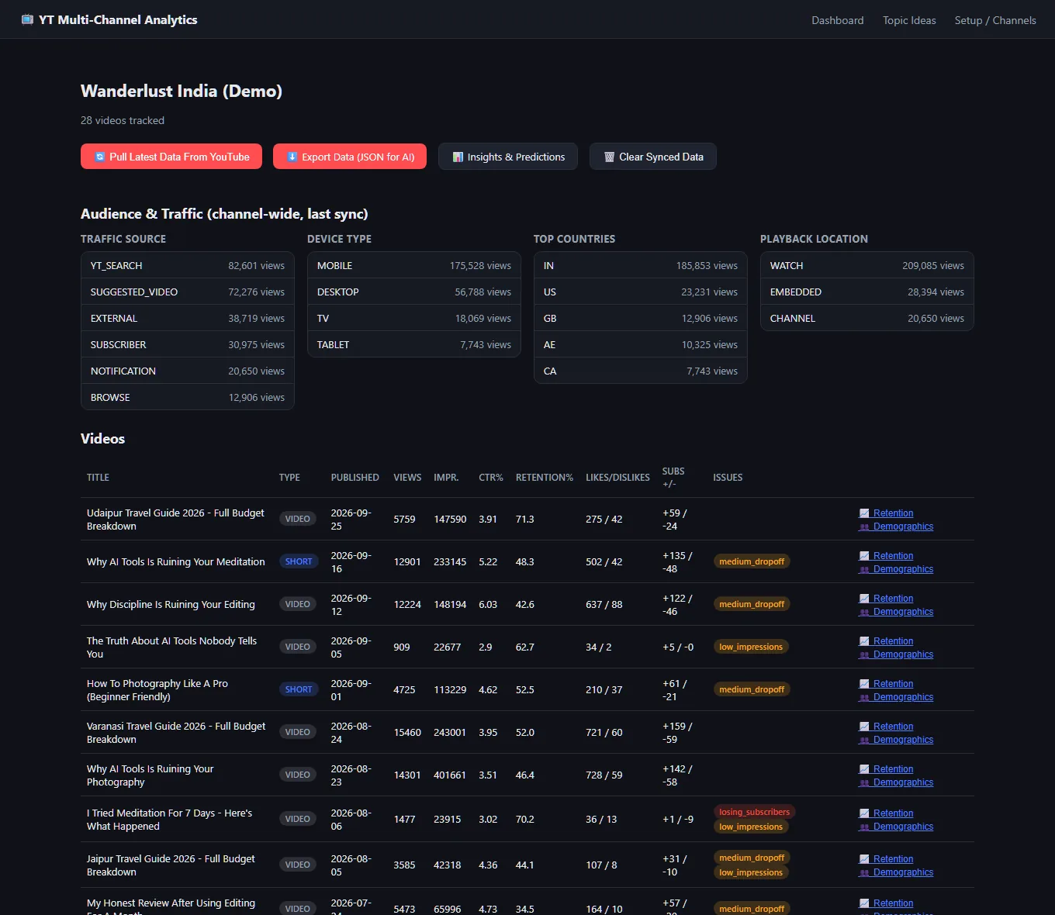Click the PUBLISHED column header
Image resolution: width=1055 pixels, height=915 pixels.
355,478
